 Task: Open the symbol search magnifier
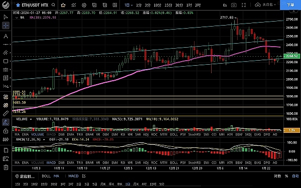click(x=54, y=5)
